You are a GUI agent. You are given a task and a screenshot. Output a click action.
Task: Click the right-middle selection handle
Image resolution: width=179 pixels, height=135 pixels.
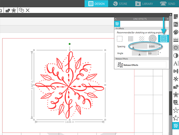(x=105, y=85)
